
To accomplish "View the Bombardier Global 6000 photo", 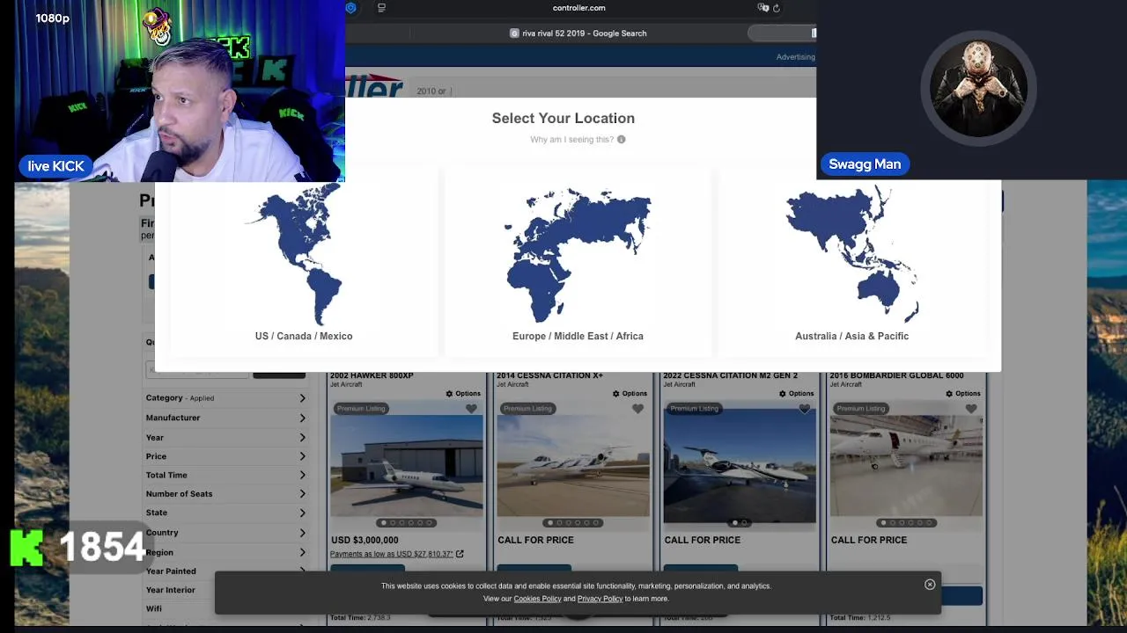I will point(906,466).
